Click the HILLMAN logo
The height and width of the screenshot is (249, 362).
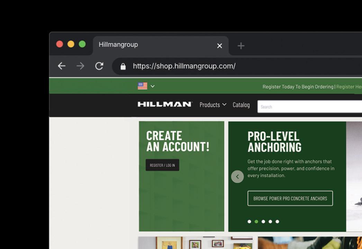[x=165, y=104]
